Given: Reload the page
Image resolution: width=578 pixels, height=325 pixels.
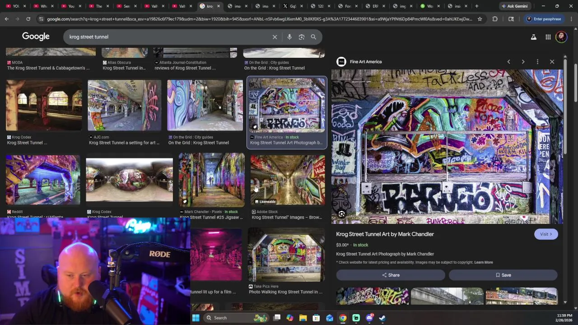Looking at the screenshot, I should click(x=28, y=19).
